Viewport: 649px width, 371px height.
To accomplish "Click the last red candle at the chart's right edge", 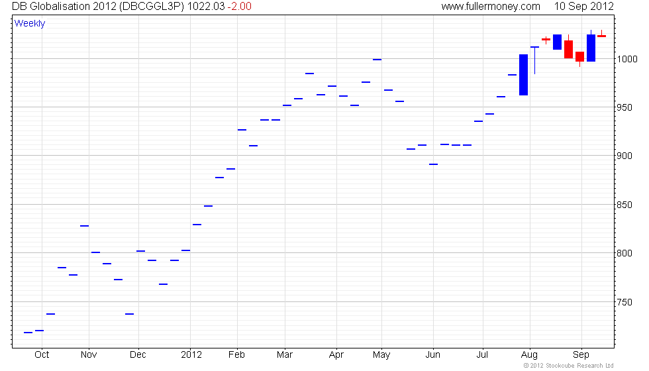I will click(x=602, y=36).
